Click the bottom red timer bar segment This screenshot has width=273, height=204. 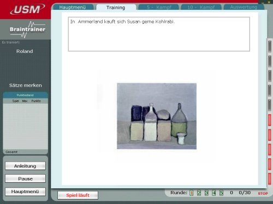tap(270, 178)
